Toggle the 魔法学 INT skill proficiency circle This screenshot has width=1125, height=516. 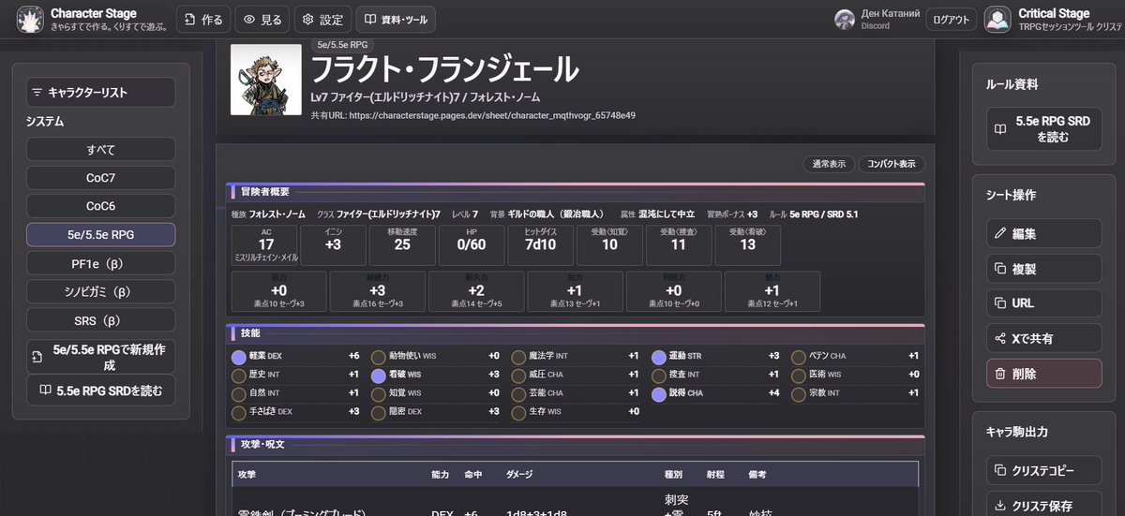(x=518, y=356)
